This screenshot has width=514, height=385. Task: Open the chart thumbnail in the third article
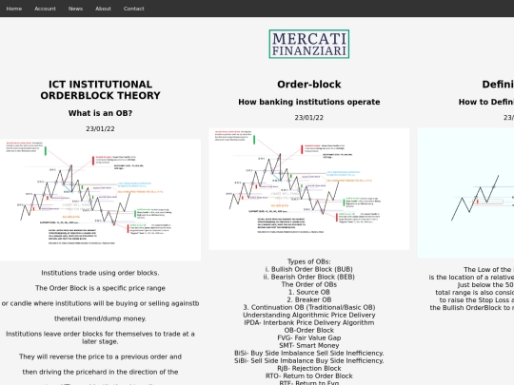pyautogui.click(x=465, y=193)
